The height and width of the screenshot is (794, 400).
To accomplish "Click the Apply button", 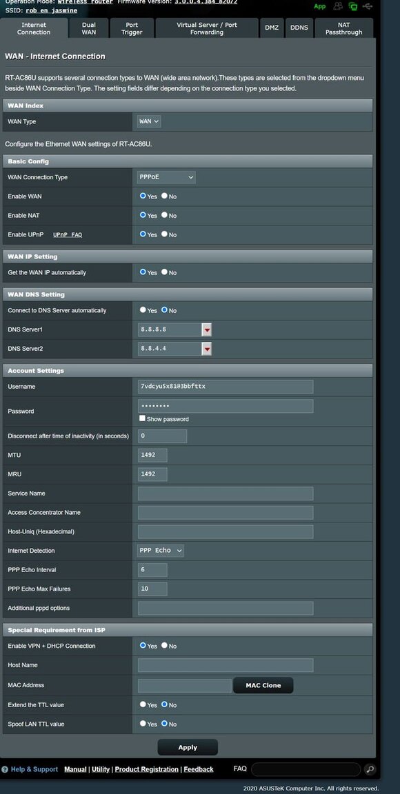I will click(188, 747).
